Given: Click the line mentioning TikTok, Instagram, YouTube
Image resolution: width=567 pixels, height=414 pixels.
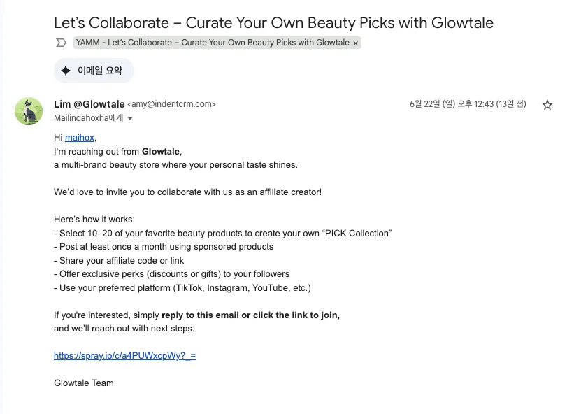Looking at the screenshot, I should point(182,287).
